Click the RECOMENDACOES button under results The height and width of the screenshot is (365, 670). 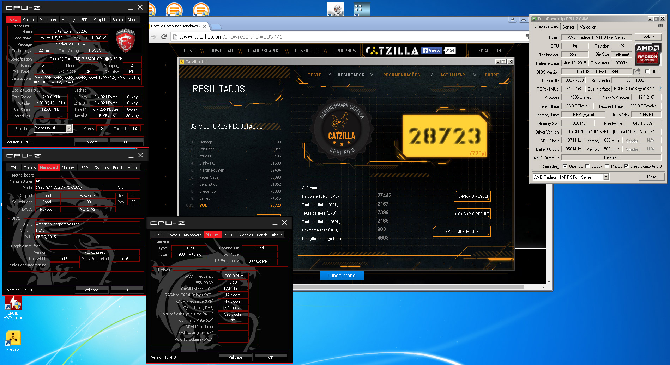pyautogui.click(x=461, y=231)
